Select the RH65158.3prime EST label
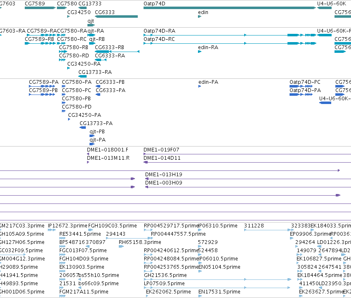351x298 pixels. pyautogui.click(x=140, y=242)
